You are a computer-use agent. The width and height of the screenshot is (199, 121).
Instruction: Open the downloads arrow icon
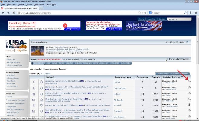(191, 13)
